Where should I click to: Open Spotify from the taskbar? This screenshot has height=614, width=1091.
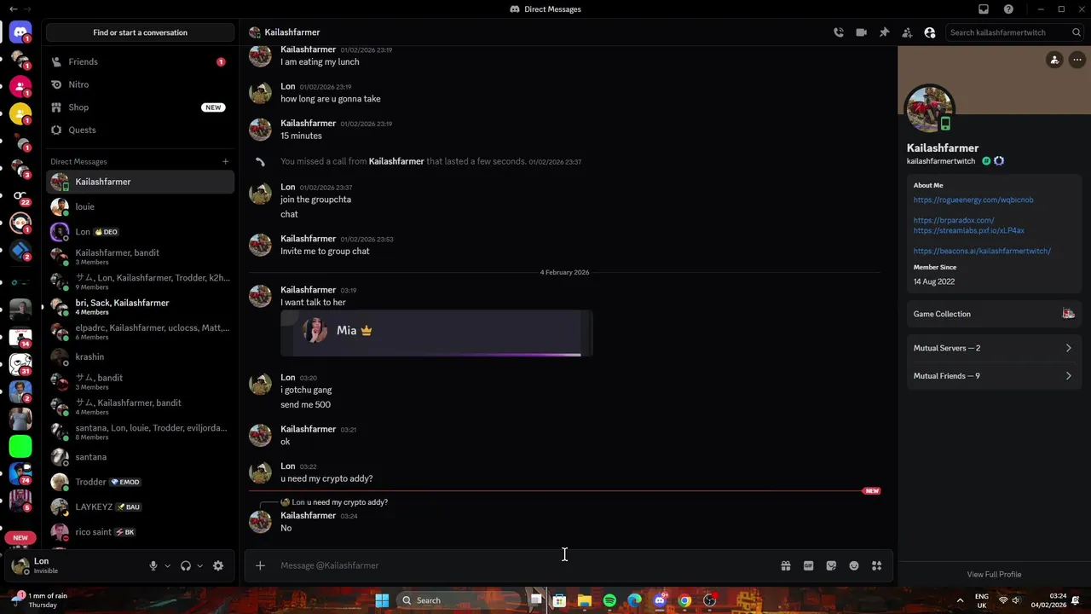coord(609,600)
